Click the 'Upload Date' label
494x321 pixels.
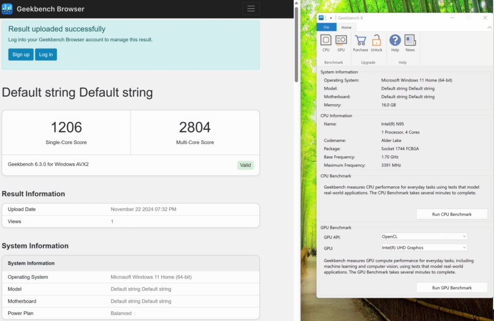[x=22, y=209]
